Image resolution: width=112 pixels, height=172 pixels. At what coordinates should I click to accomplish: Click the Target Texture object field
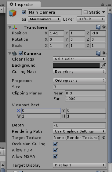pyautogui.click(x=76, y=138)
